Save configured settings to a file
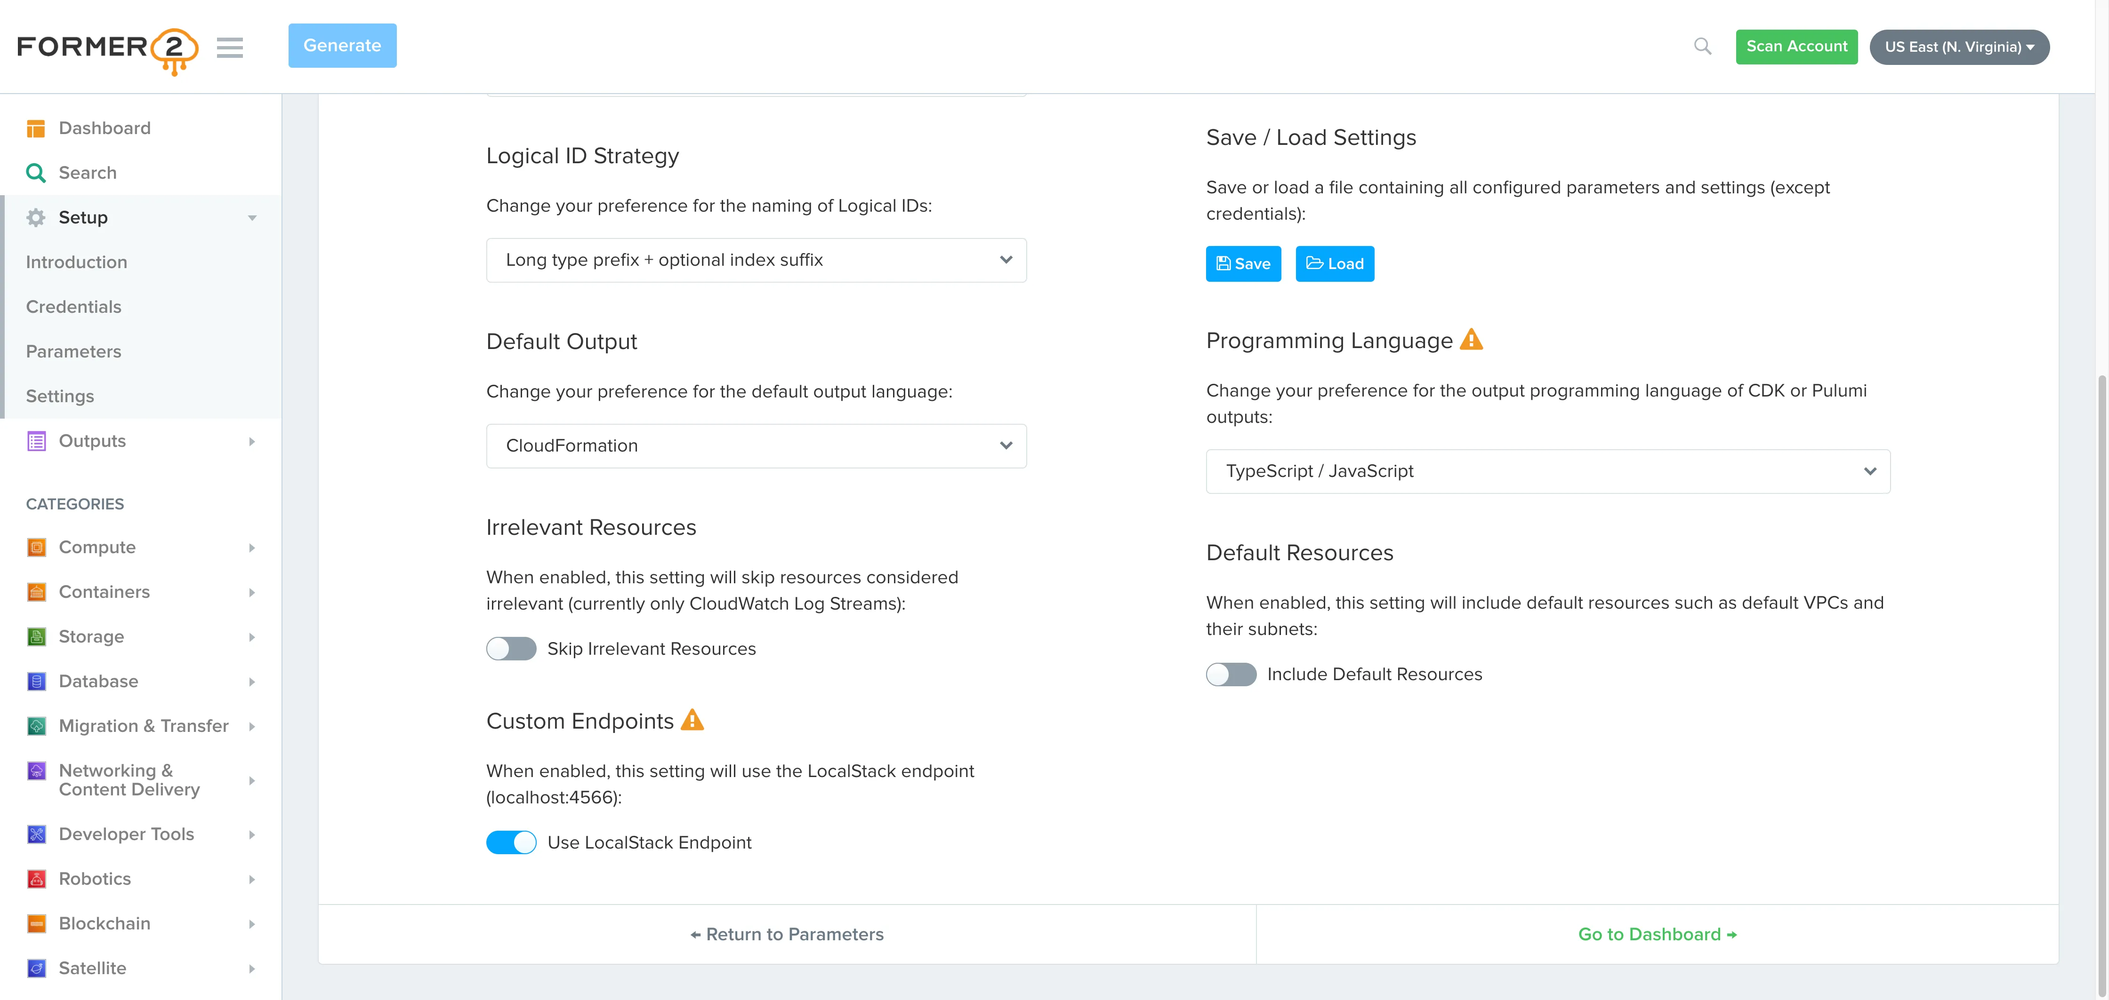 pyautogui.click(x=1243, y=263)
